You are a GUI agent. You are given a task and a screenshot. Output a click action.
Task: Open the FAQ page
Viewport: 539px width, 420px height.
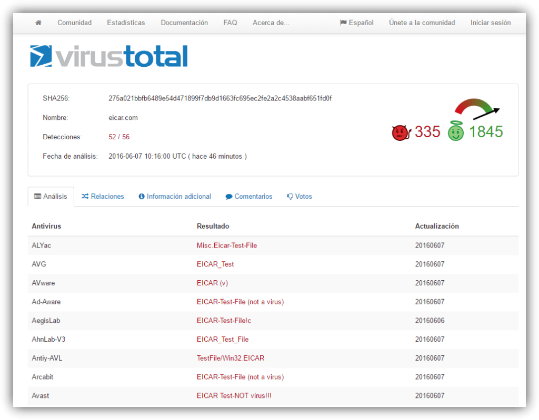pyautogui.click(x=231, y=23)
